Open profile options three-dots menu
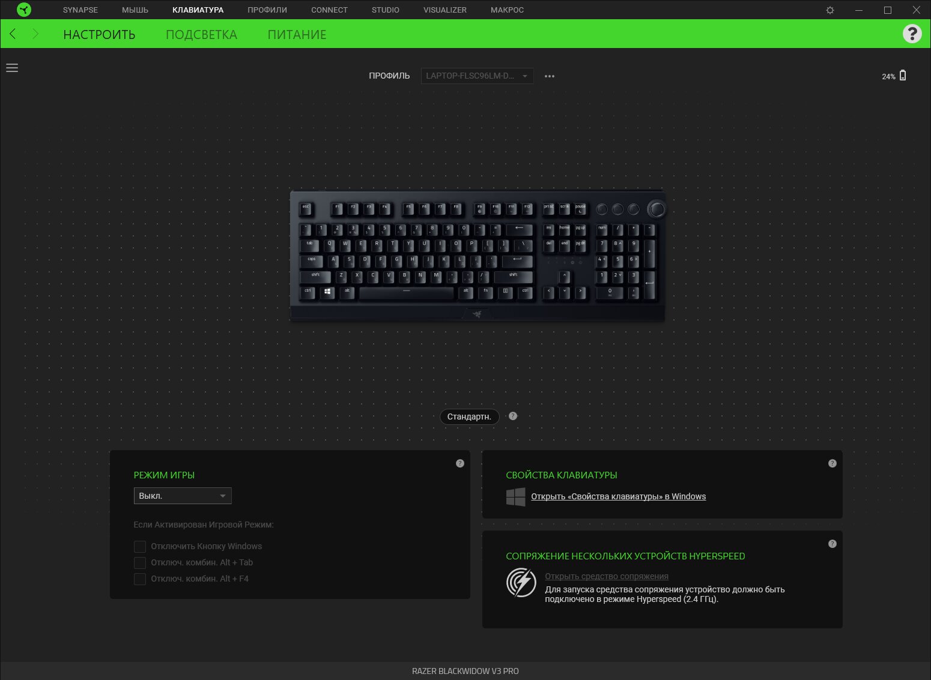Viewport: 931px width, 680px height. click(550, 76)
